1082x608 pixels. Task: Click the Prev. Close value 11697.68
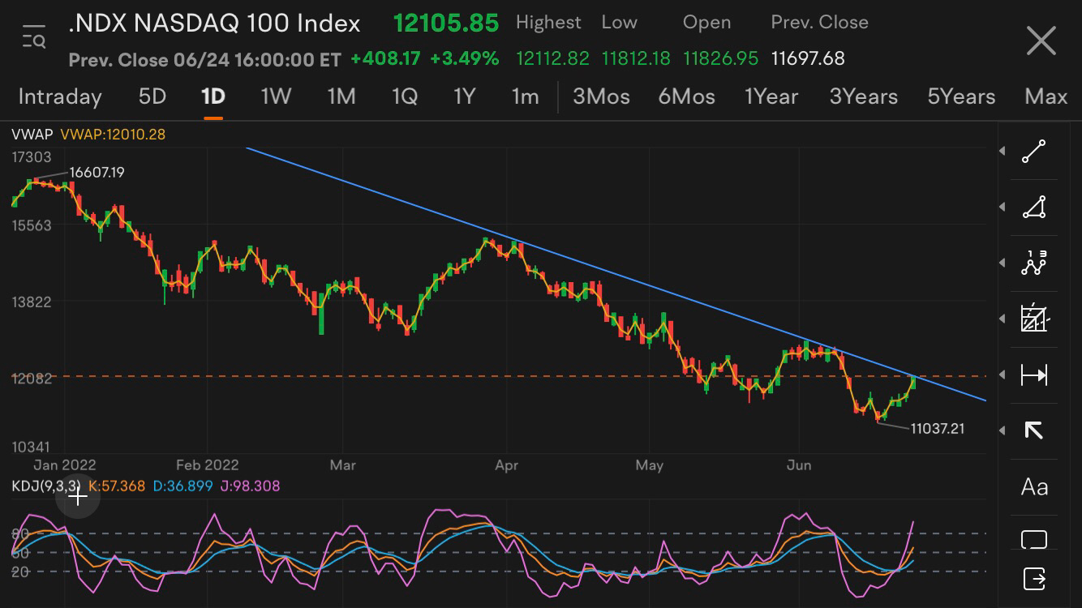coord(808,58)
